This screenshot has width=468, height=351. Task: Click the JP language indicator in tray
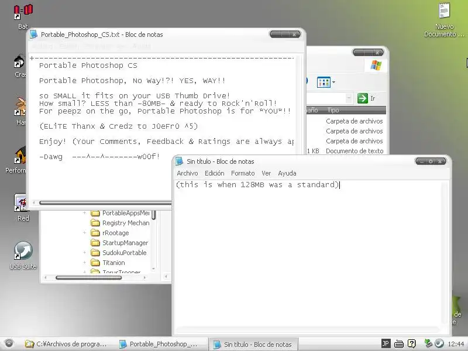click(x=386, y=343)
